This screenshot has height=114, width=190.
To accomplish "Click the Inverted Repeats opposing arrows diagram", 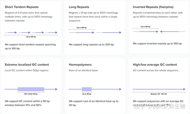I will [x=159, y=32].
